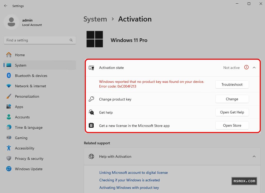Click the Privacy & security shield icon
The height and width of the screenshot is (193, 265).
click(x=9, y=159)
